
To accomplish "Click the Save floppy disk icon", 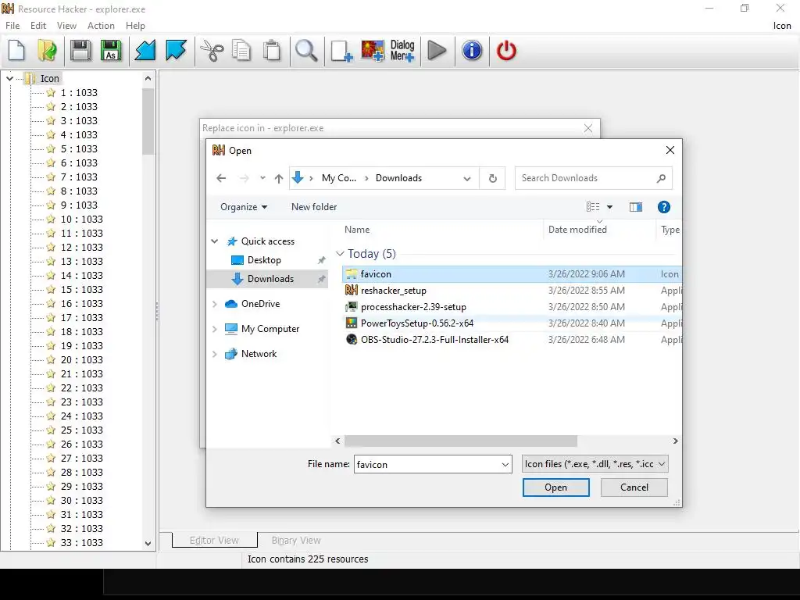I will (80, 51).
